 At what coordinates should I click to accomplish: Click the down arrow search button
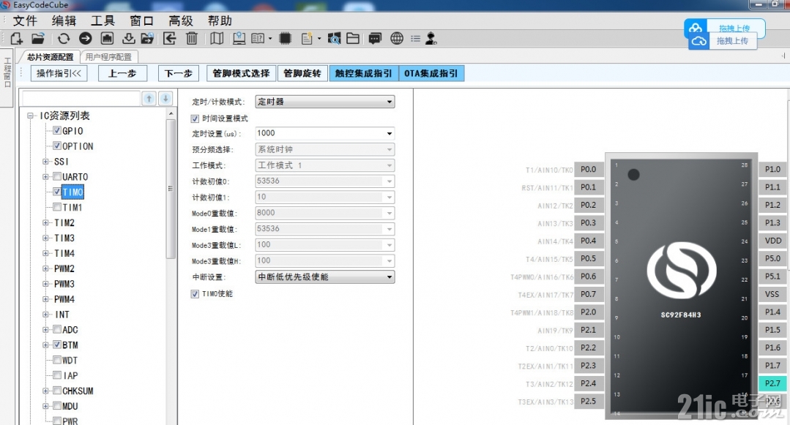point(165,99)
